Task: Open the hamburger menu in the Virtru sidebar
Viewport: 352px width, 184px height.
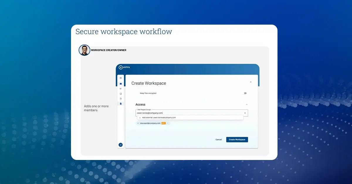Action: 121,78
